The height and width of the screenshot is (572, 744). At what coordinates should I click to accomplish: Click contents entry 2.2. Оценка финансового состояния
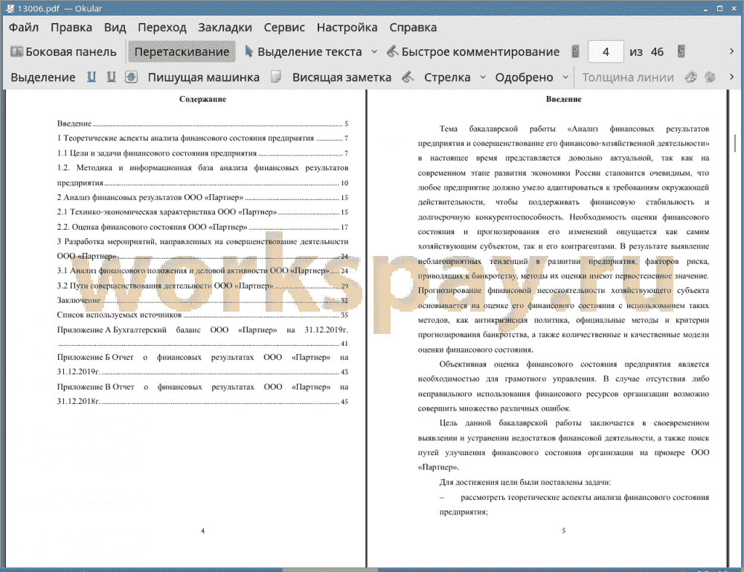[x=202, y=227]
